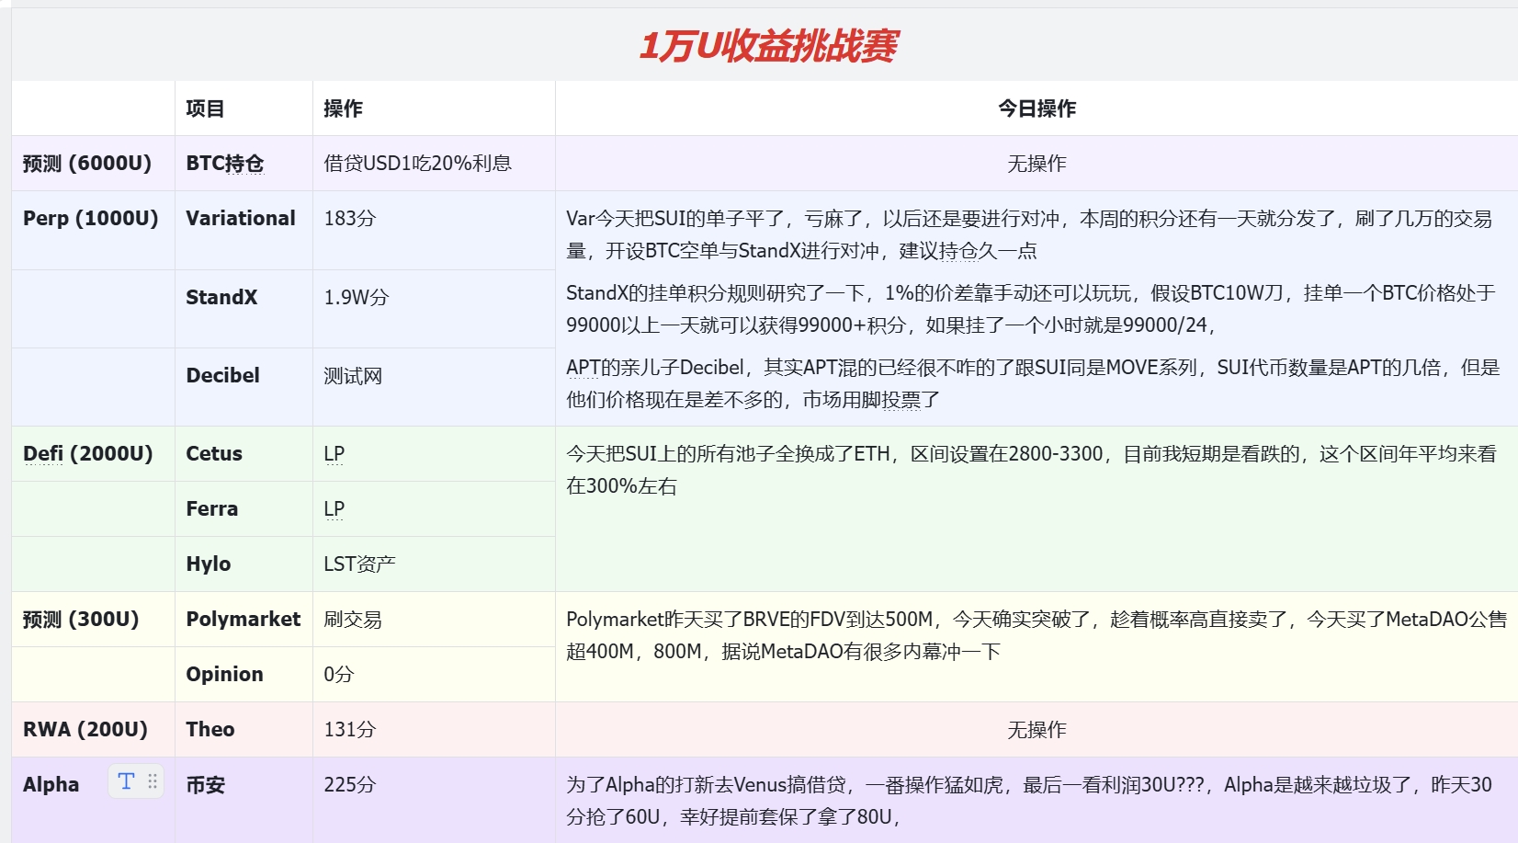Click the red title 1万U收益挑战赛
This screenshot has height=843, width=1518.
pyautogui.click(x=768, y=45)
